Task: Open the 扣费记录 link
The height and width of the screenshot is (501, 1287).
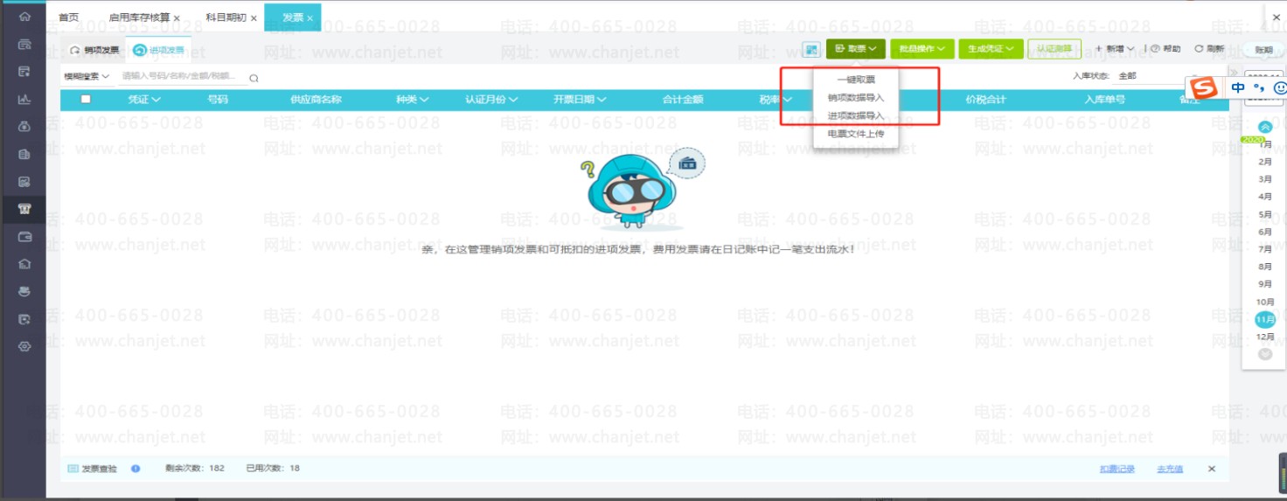Action: point(1117,470)
